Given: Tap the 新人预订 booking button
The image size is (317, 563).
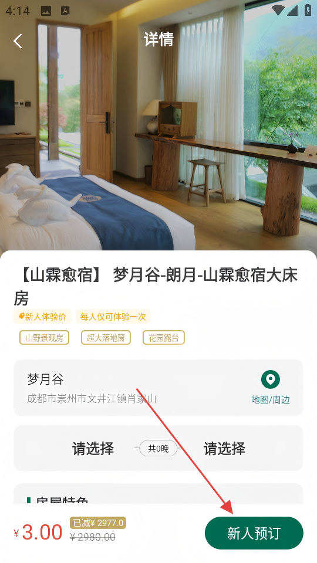Looking at the screenshot, I should point(254,533).
